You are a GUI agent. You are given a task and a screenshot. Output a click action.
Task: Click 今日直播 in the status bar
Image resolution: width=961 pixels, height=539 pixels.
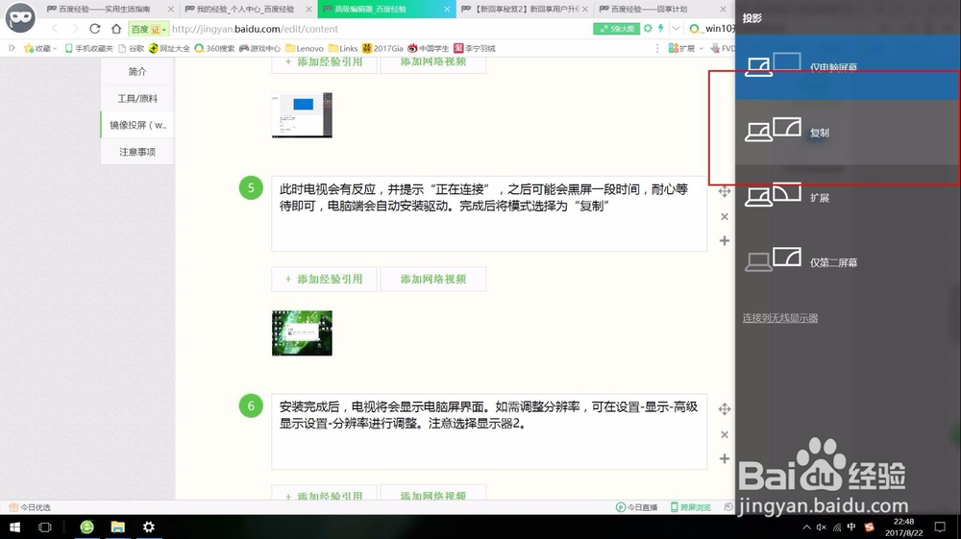pos(637,507)
